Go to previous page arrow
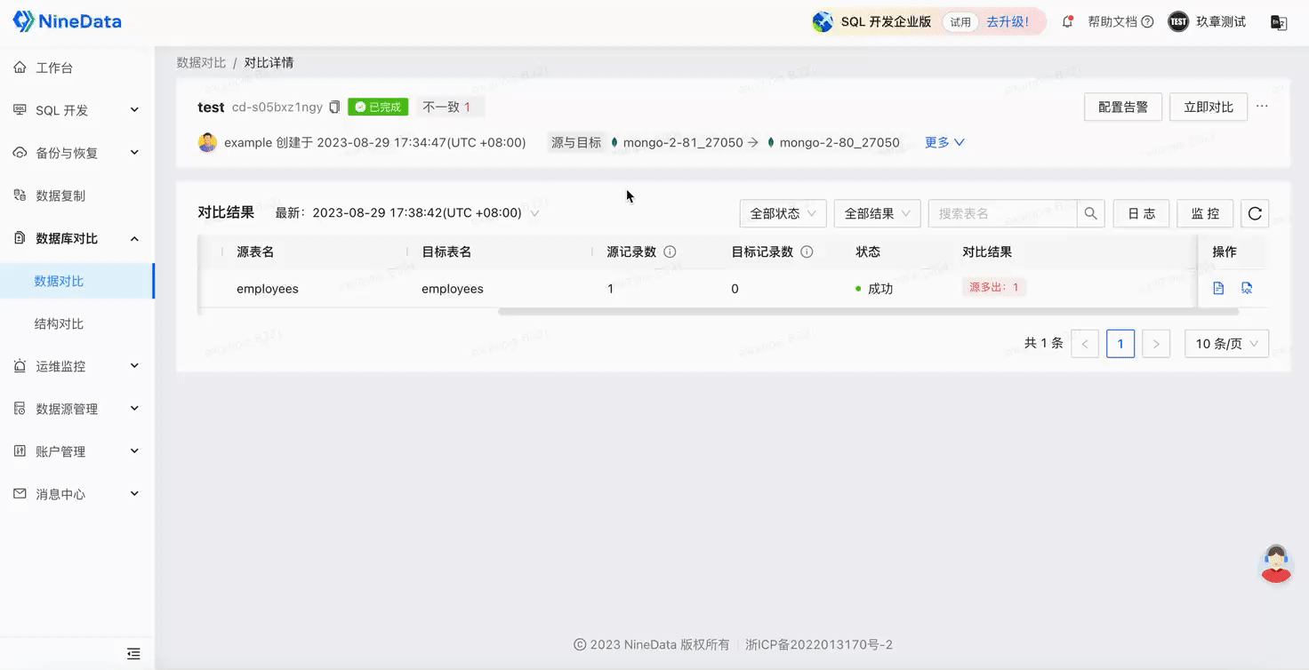This screenshot has width=1309, height=670. point(1085,343)
